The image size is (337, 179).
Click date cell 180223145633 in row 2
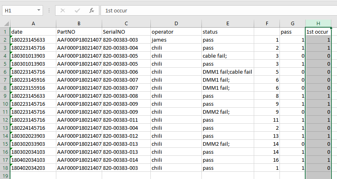(x=33, y=40)
